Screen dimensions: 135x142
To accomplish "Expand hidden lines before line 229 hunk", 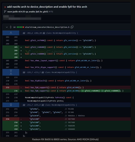I will click(11, 72).
